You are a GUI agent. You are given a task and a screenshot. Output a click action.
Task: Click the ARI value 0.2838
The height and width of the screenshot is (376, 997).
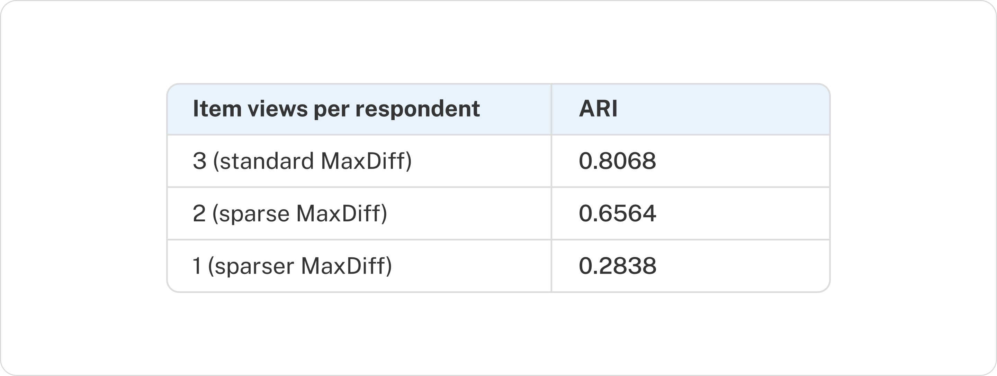(617, 266)
